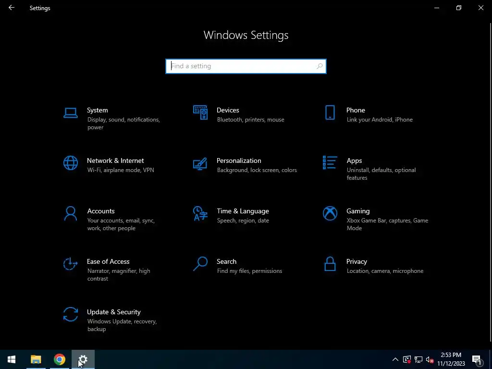
Task: Click the Settings gear taskbar icon
Action: coord(83,359)
